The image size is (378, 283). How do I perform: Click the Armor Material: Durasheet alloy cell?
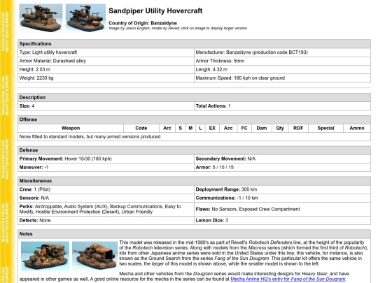click(106, 61)
